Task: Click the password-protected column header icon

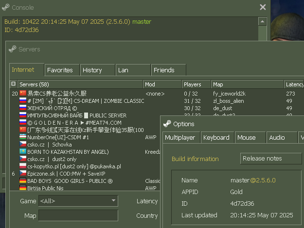Action: coord(14,84)
